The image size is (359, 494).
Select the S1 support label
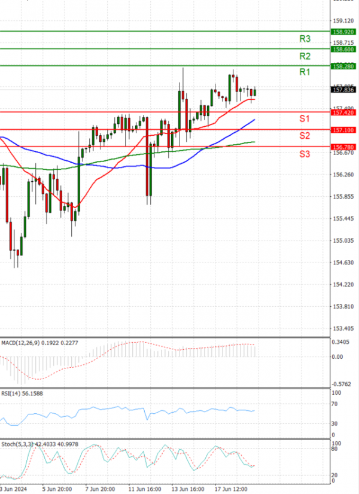[305, 119]
